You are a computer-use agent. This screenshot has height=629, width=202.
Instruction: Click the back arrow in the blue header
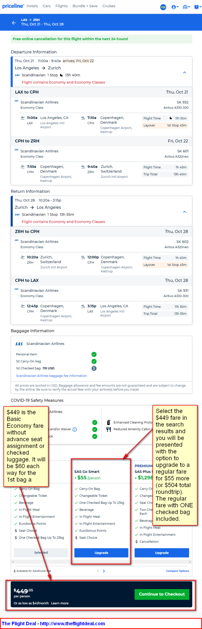(x=14, y=22)
